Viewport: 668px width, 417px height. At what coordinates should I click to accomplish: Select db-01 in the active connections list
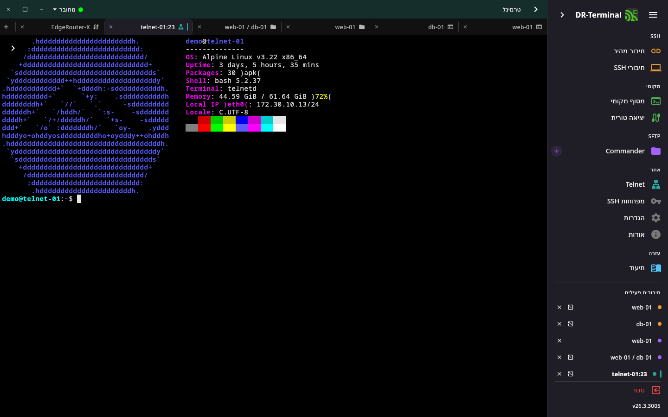click(644, 324)
